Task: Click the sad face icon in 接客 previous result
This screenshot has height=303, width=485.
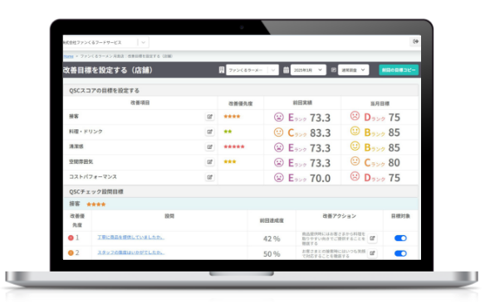Action: coord(279,117)
